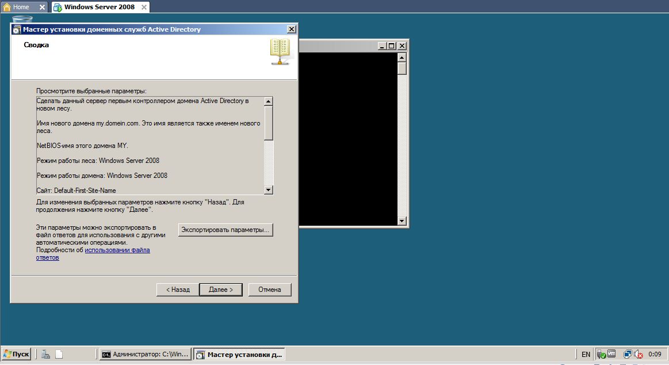Click 'Режим работы домена: Windows Server 2008'

[102, 176]
